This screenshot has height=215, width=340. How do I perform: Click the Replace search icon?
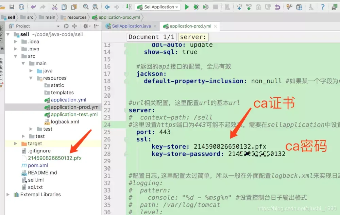(95, 7)
